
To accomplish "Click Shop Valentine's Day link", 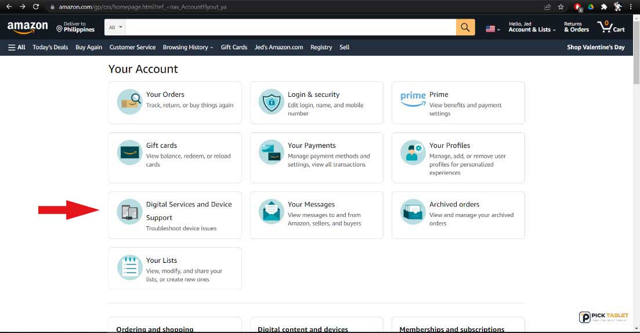I will (x=595, y=48).
